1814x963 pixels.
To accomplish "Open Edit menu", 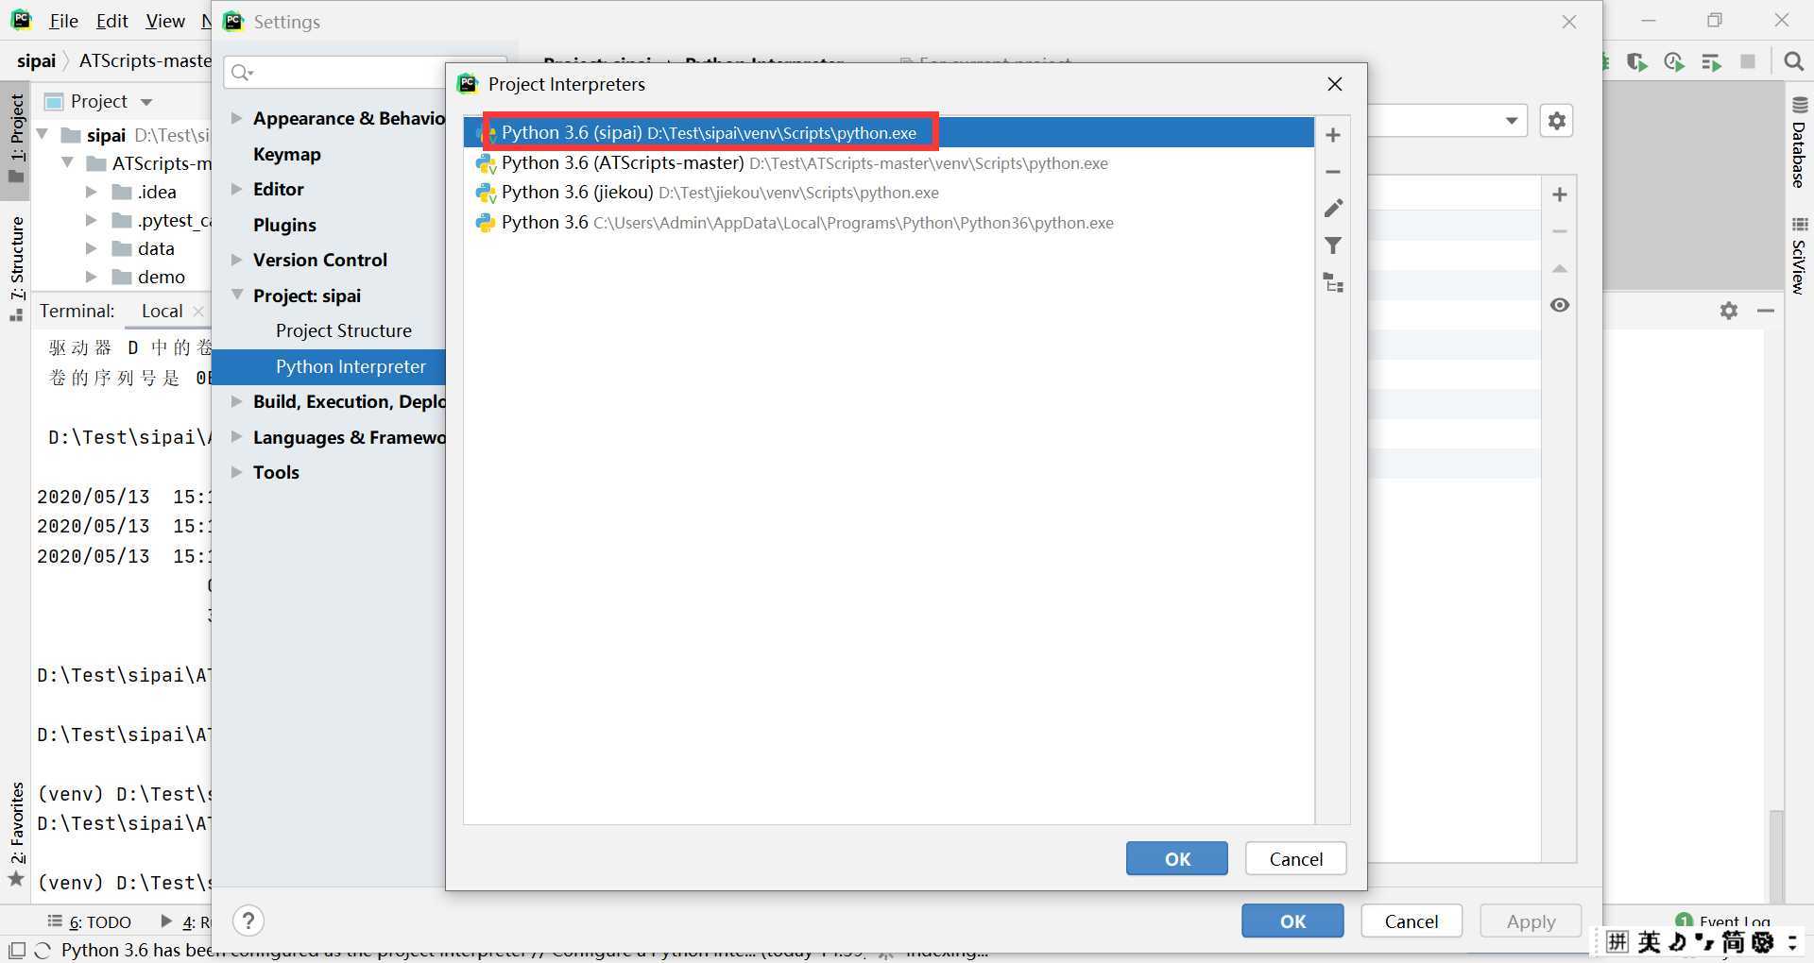I will (x=111, y=21).
